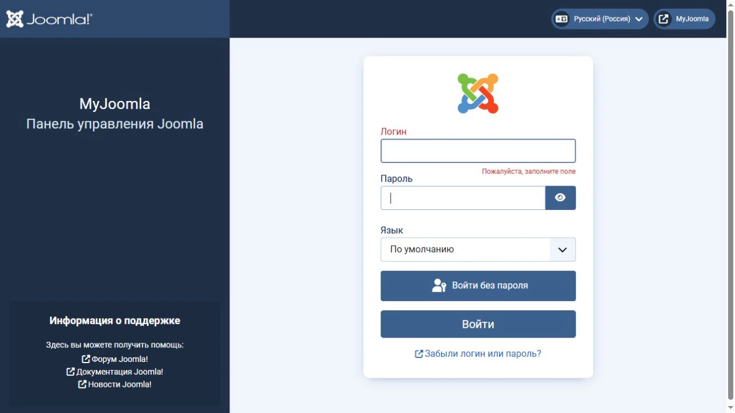Click the external-link icon beside MyJoomla

664,19
